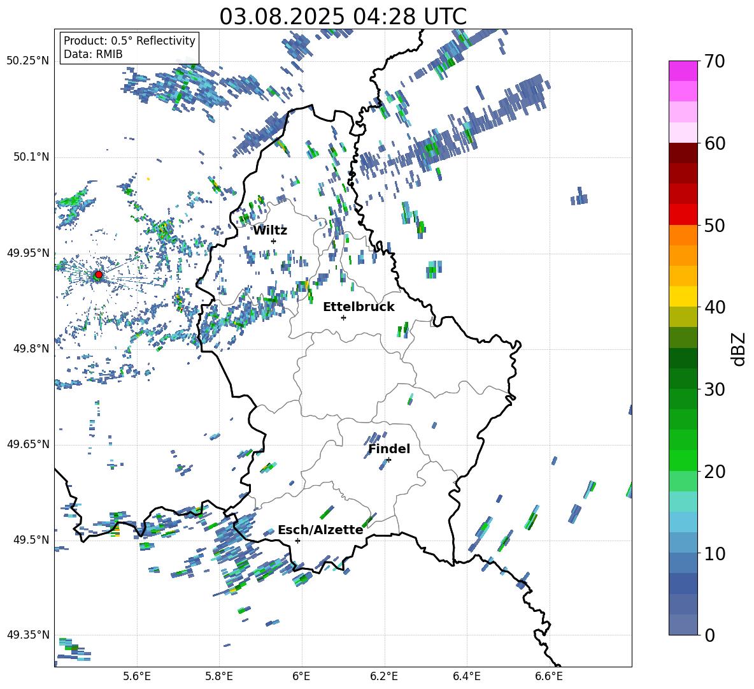Click the 49.35°N latitude label

[x=28, y=635]
